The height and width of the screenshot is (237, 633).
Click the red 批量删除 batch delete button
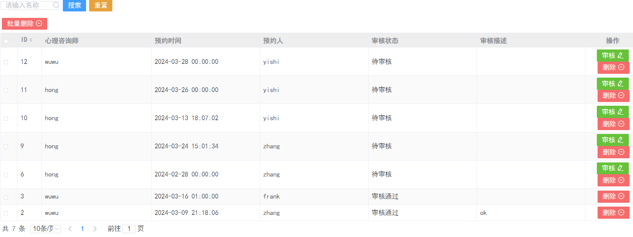click(x=24, y=24)
